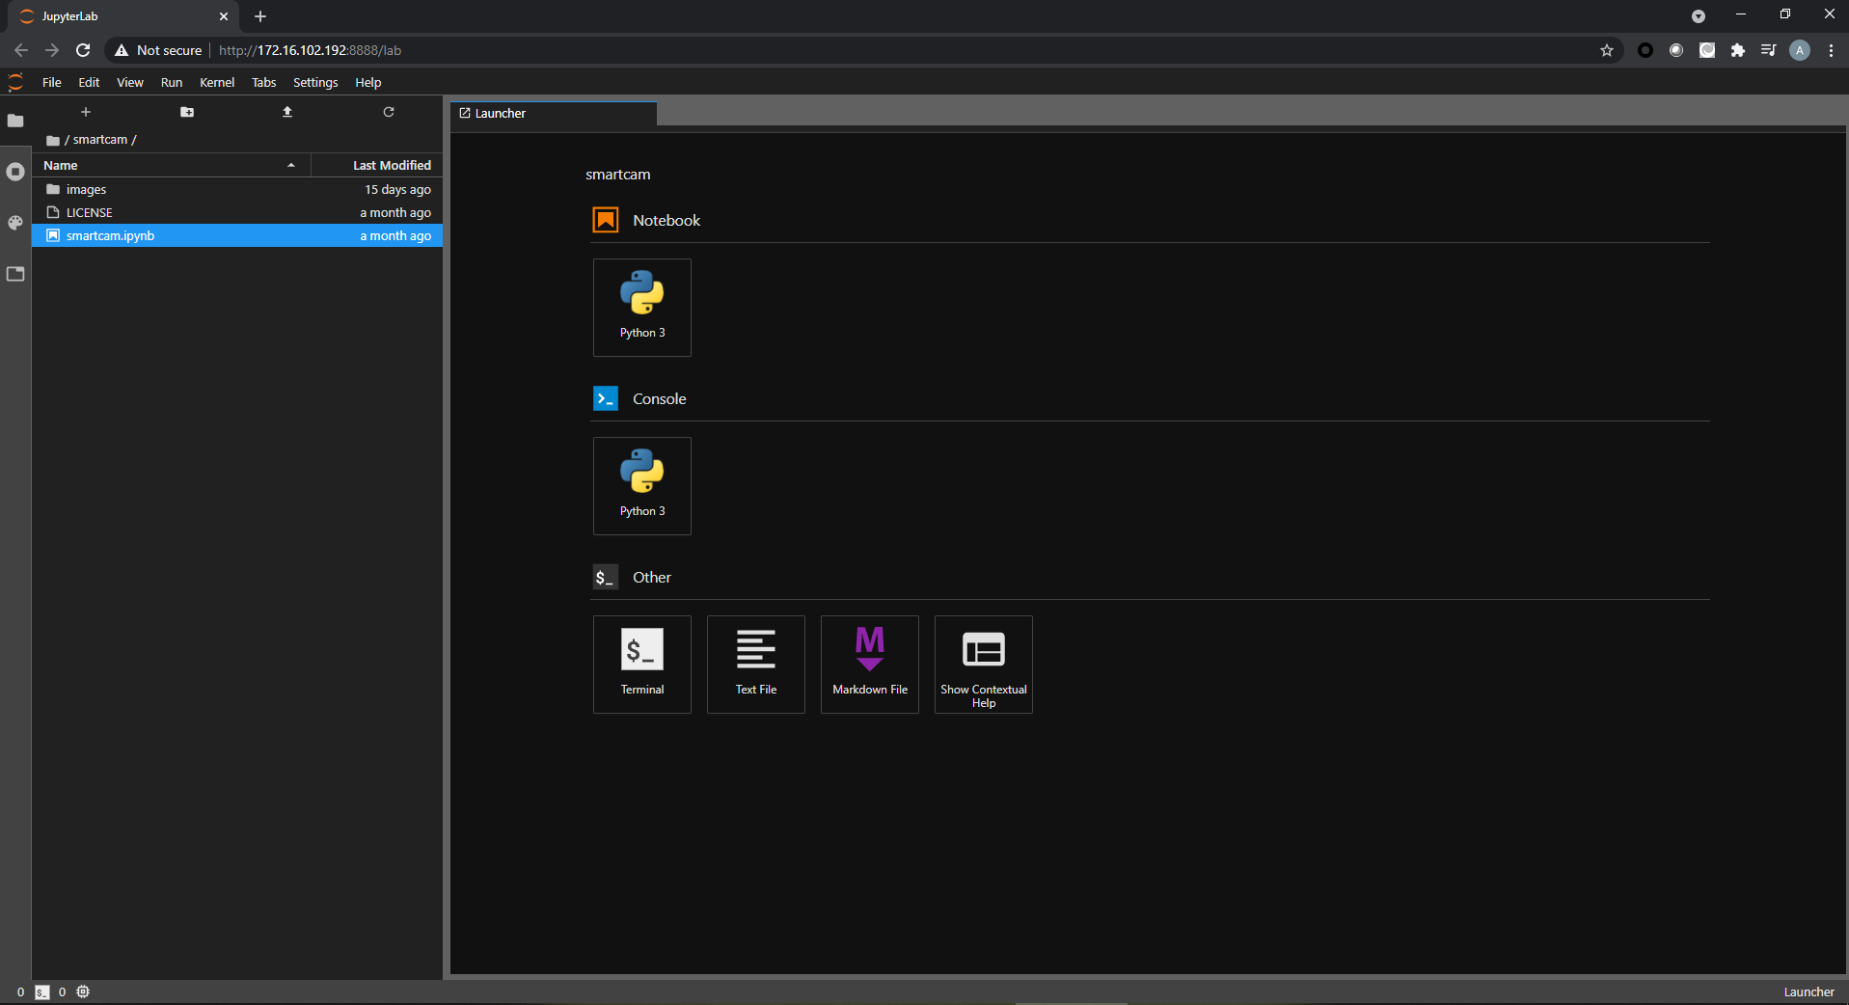Open the Running Terminals and Kernels panel
The height and width of the screenshot is (1005, 1849).
pos(15,173)
